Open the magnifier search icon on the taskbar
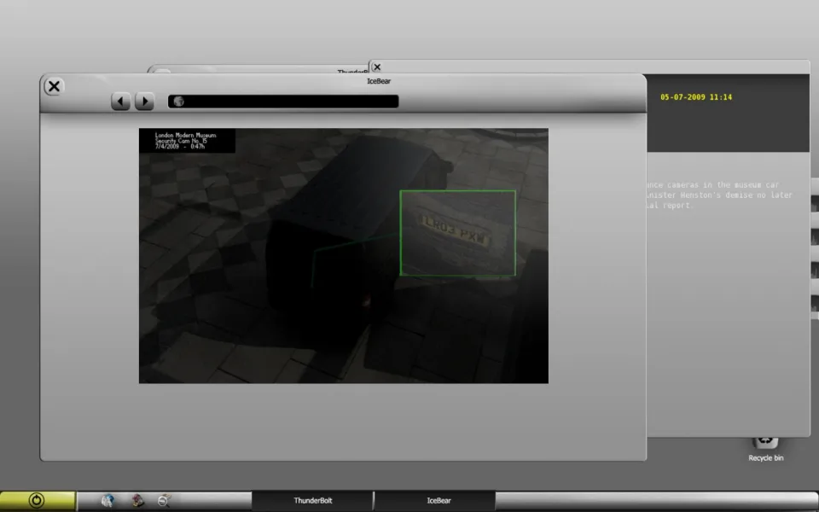 tap(164, 501)
